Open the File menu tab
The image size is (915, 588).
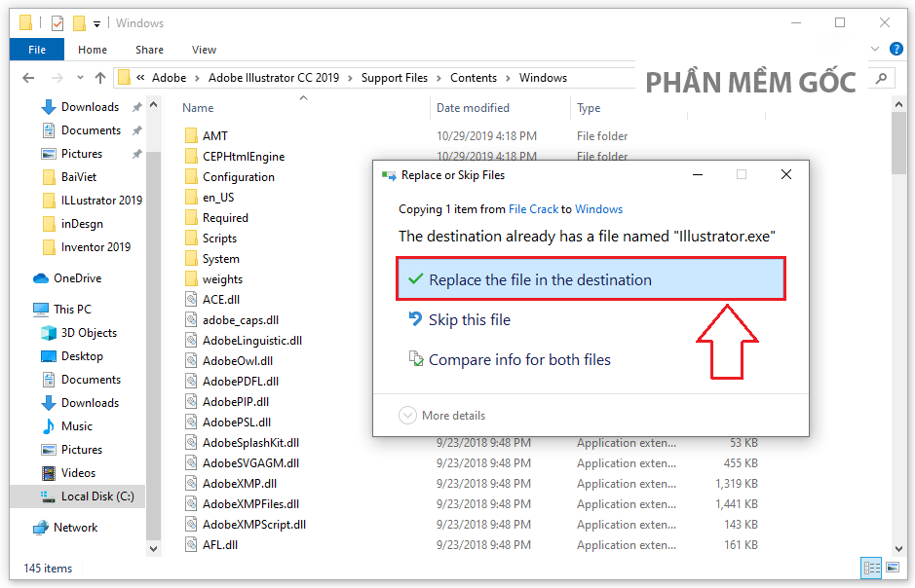pyautogui.click(x=37, y=50)
